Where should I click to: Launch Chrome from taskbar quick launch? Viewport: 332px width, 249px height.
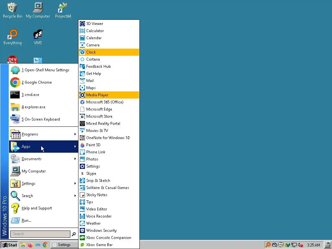45,245
